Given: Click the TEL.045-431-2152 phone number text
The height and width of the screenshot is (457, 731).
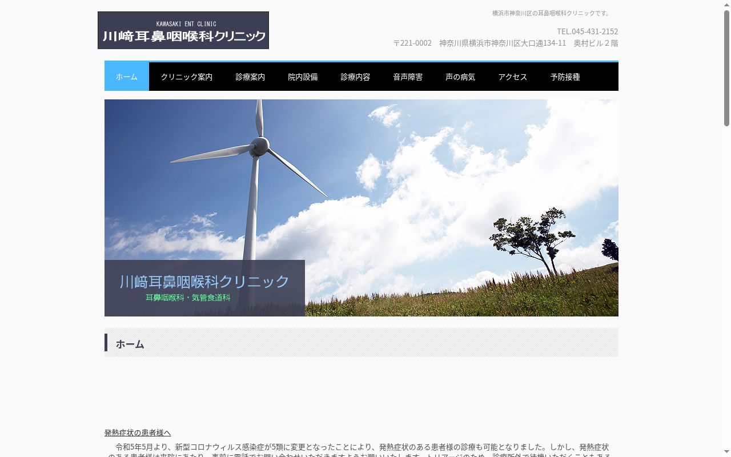Looking at the screenshot, I should [x=587, y=31].
